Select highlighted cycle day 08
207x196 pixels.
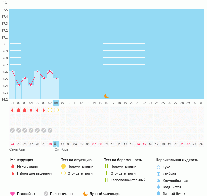pyautogui.click(x=56, y=103)
